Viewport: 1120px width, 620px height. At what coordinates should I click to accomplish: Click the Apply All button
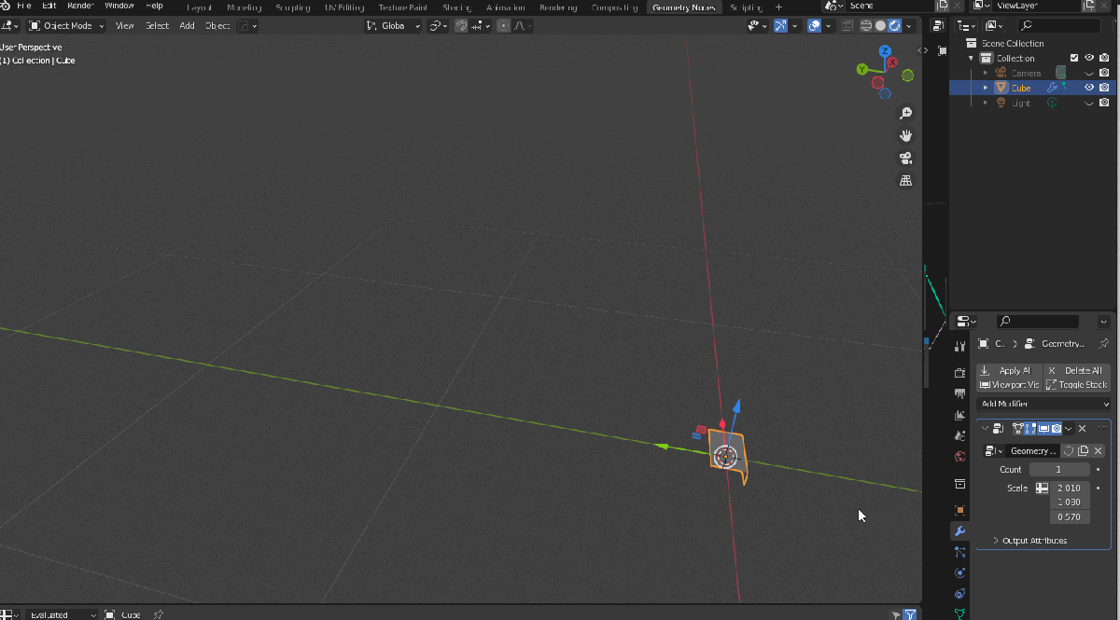(1009, 370)
